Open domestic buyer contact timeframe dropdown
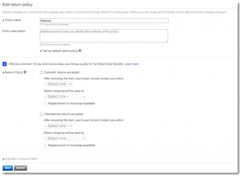Screen dimensions: 242x177 [x=58, y=84]
